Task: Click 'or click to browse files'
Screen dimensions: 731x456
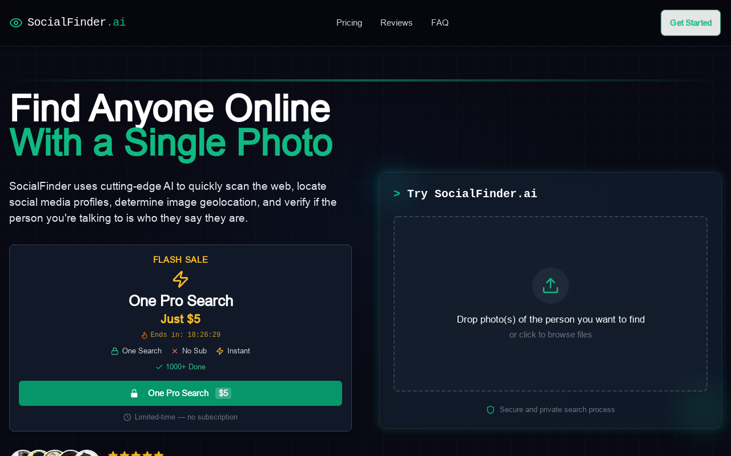Action: (x=551, y=335)
